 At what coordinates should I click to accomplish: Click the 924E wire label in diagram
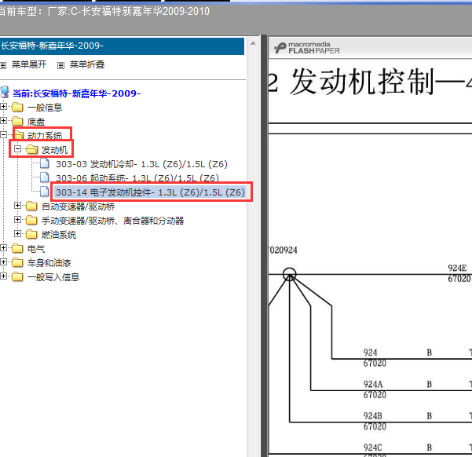click(x=457, y=268)
